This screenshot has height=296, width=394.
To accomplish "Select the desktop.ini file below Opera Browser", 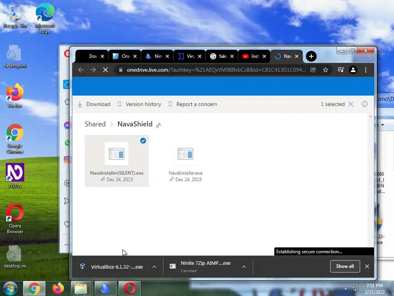I will (x=15, y=257).
